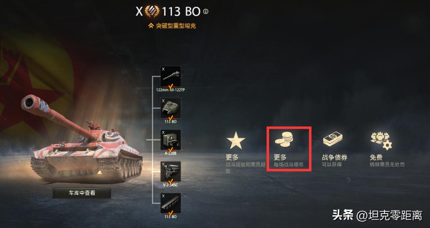Click the 每场战斗银币 description text
This screenshot has width=430, height=228.
[289, 165]
